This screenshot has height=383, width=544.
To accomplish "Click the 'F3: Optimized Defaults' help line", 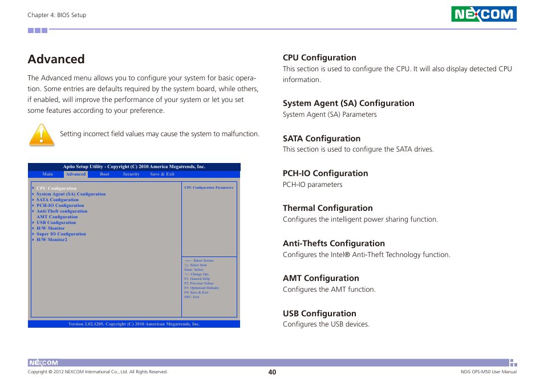I will point(201,288).
